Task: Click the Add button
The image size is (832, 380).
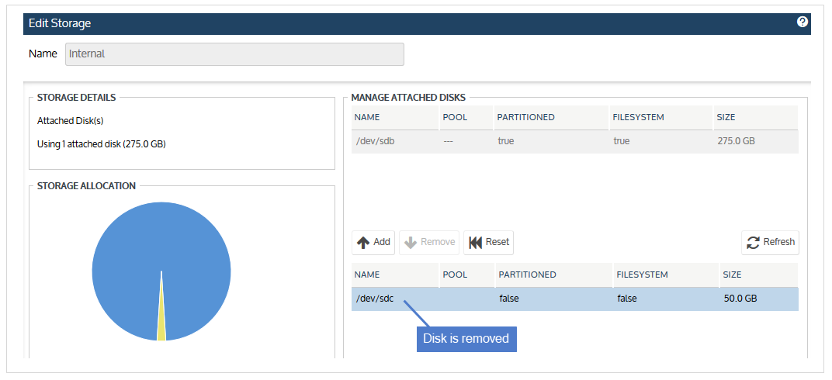Action: 373,242
